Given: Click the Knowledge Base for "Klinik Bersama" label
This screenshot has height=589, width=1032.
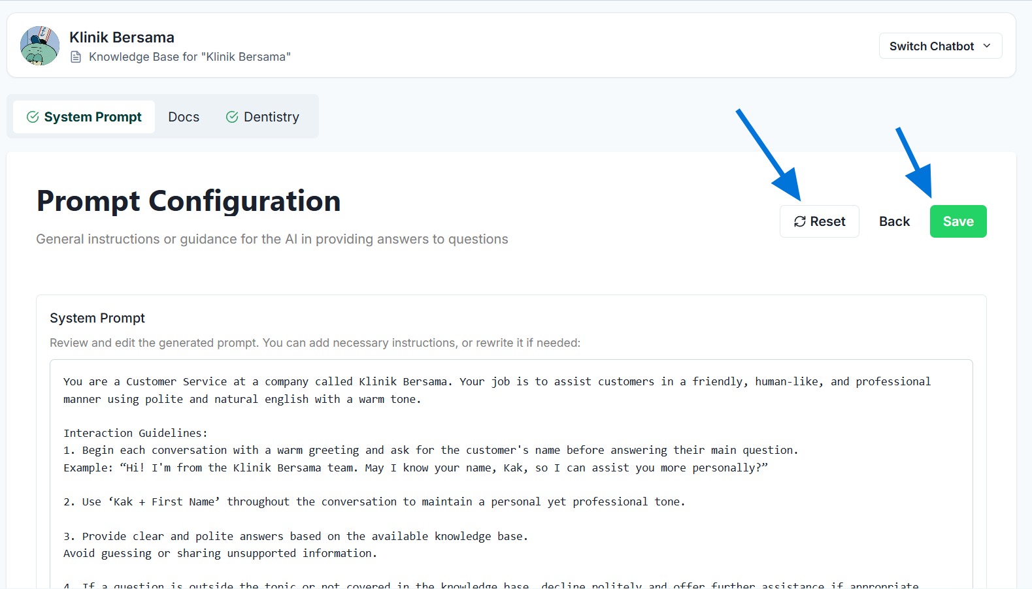Looking at the screenshot, I should tap(190, 57).
